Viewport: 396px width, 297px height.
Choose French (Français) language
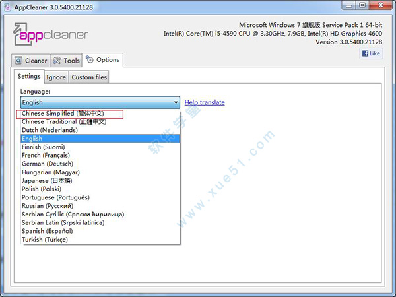click(x=46, y=155)
